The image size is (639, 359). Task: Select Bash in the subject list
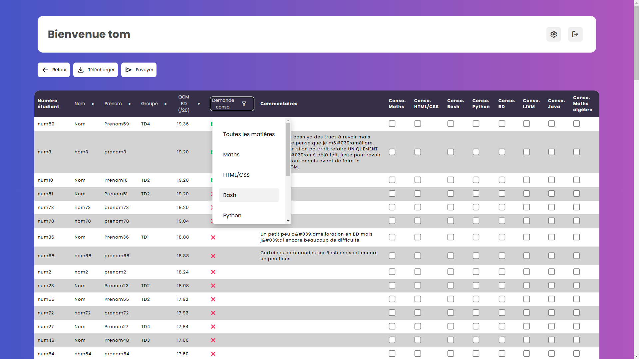249,195
